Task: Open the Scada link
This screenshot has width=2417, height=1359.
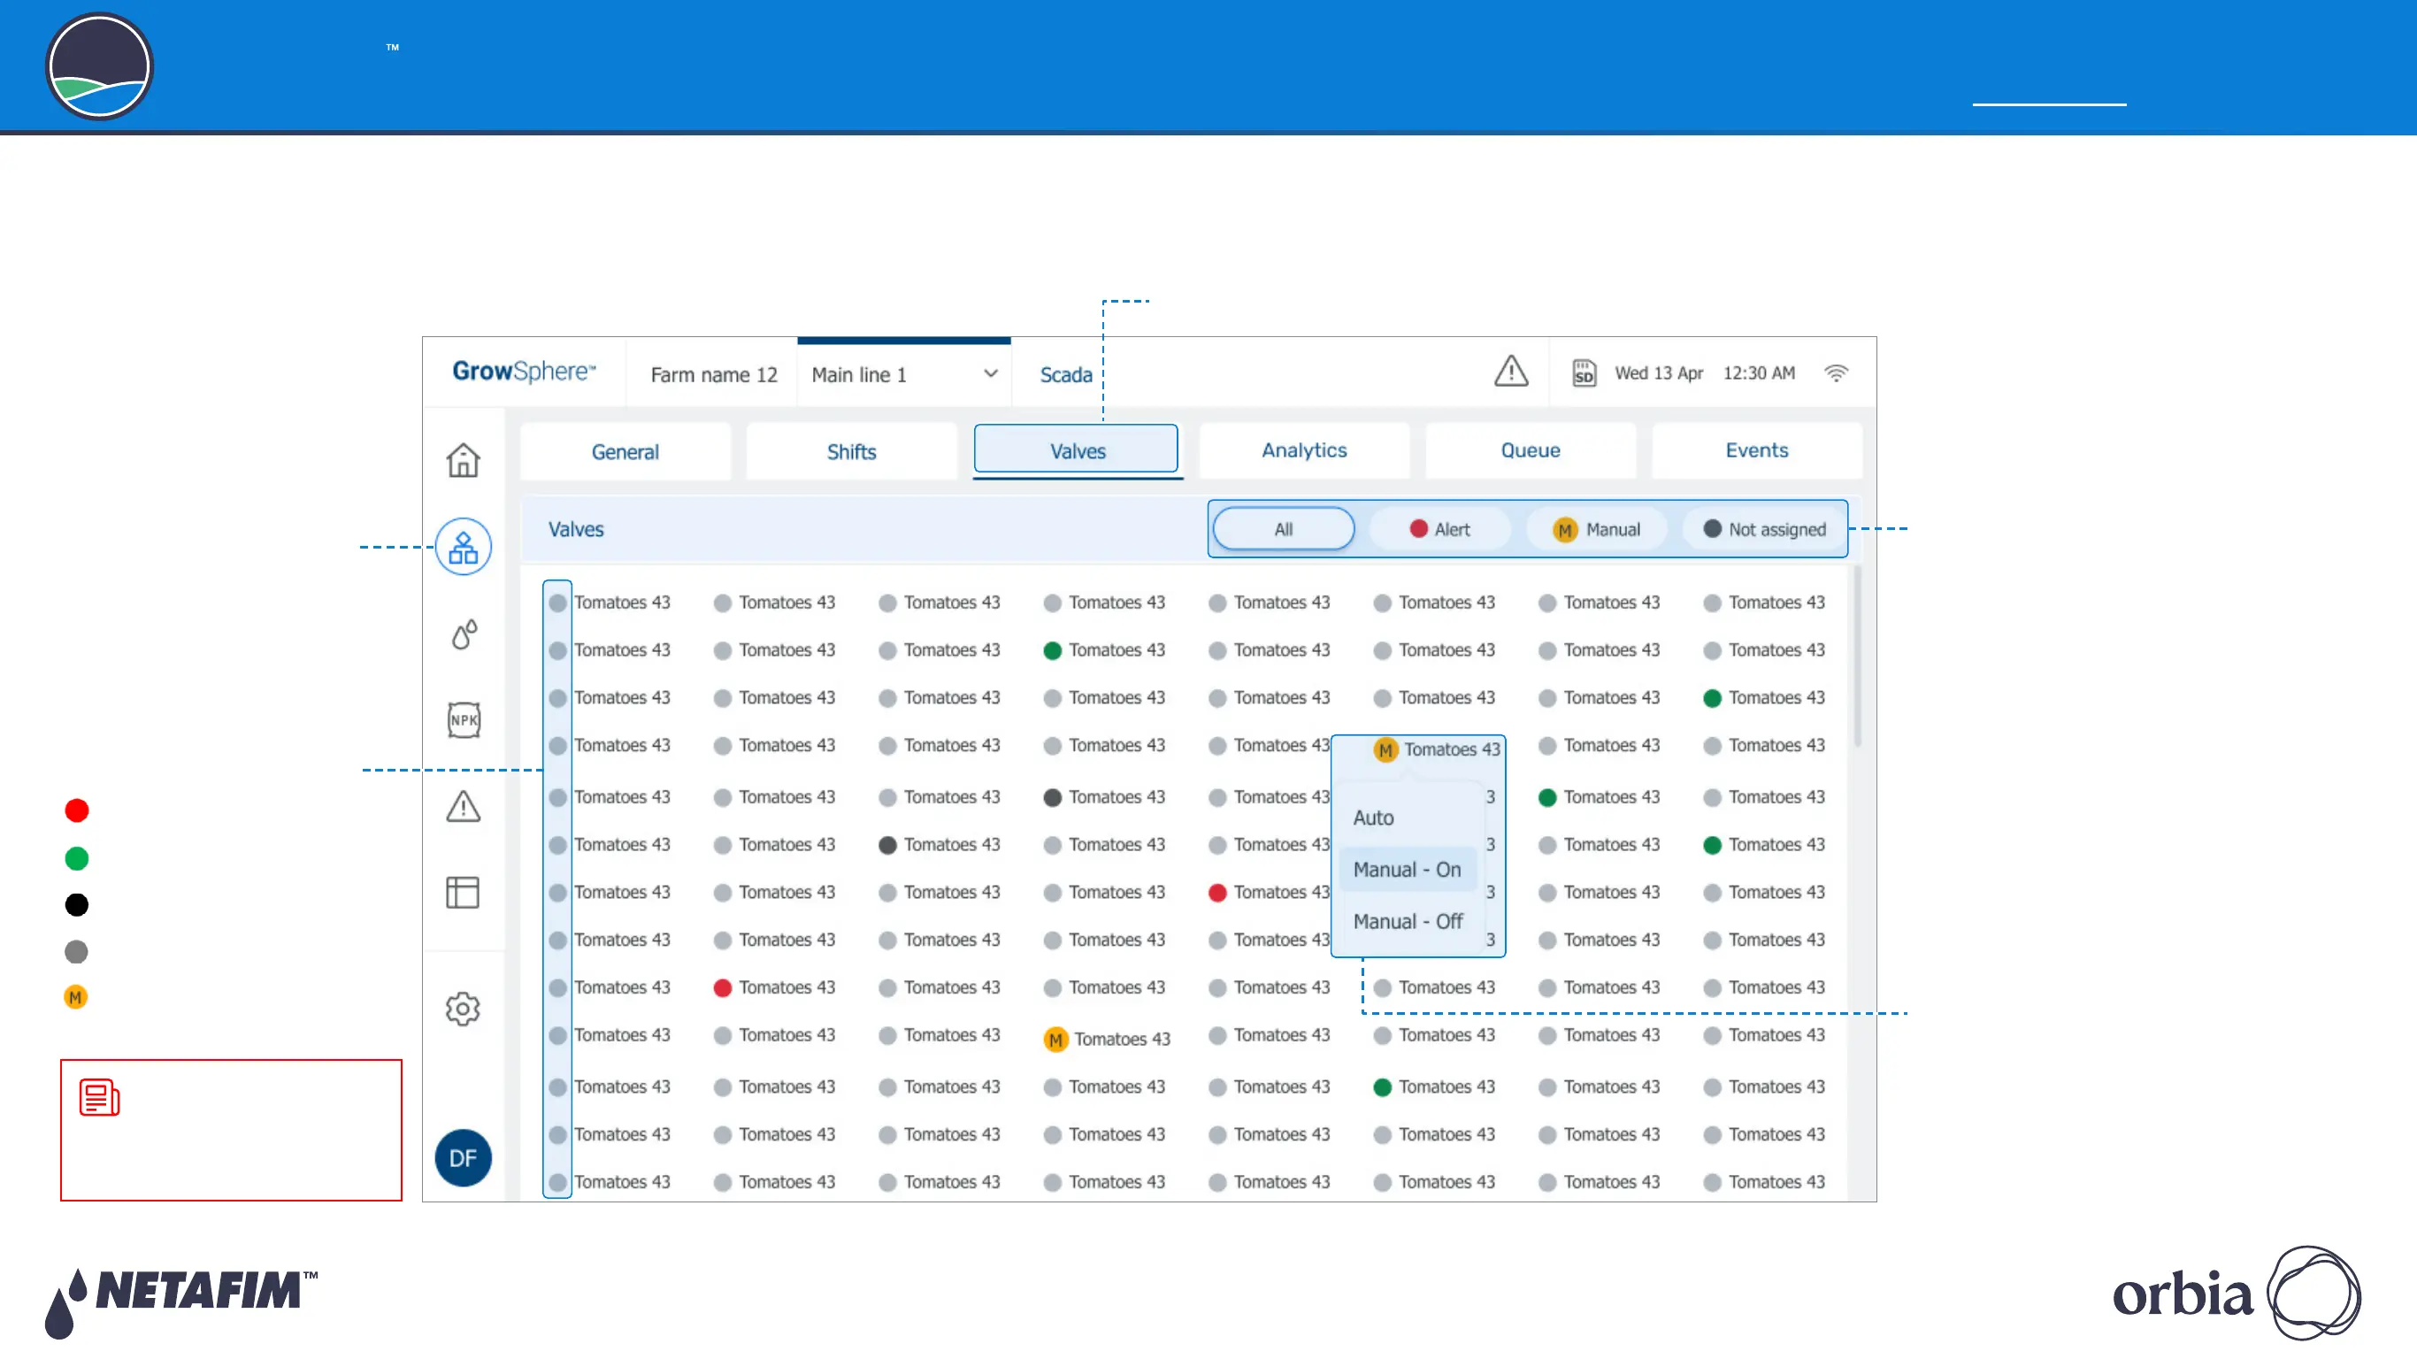Action: click(x=1066, y=374)
